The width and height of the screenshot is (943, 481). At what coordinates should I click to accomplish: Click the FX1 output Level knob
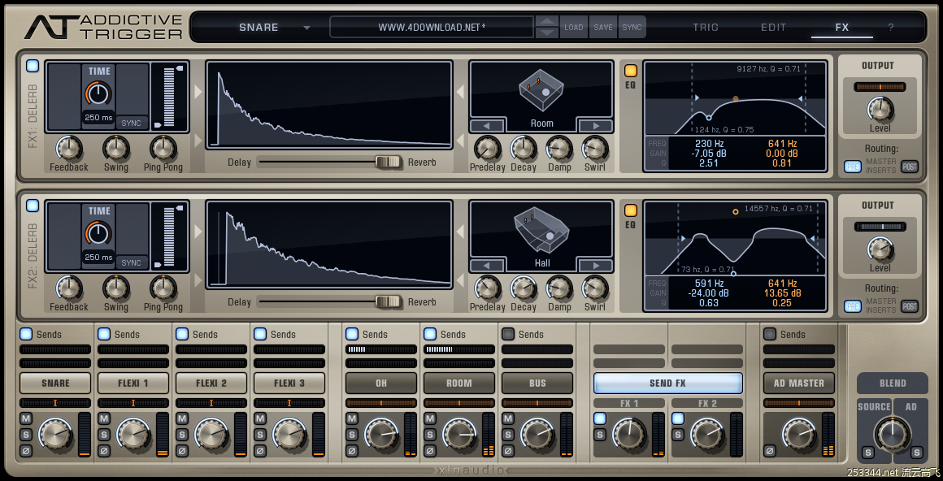click(x=880, y=110)
